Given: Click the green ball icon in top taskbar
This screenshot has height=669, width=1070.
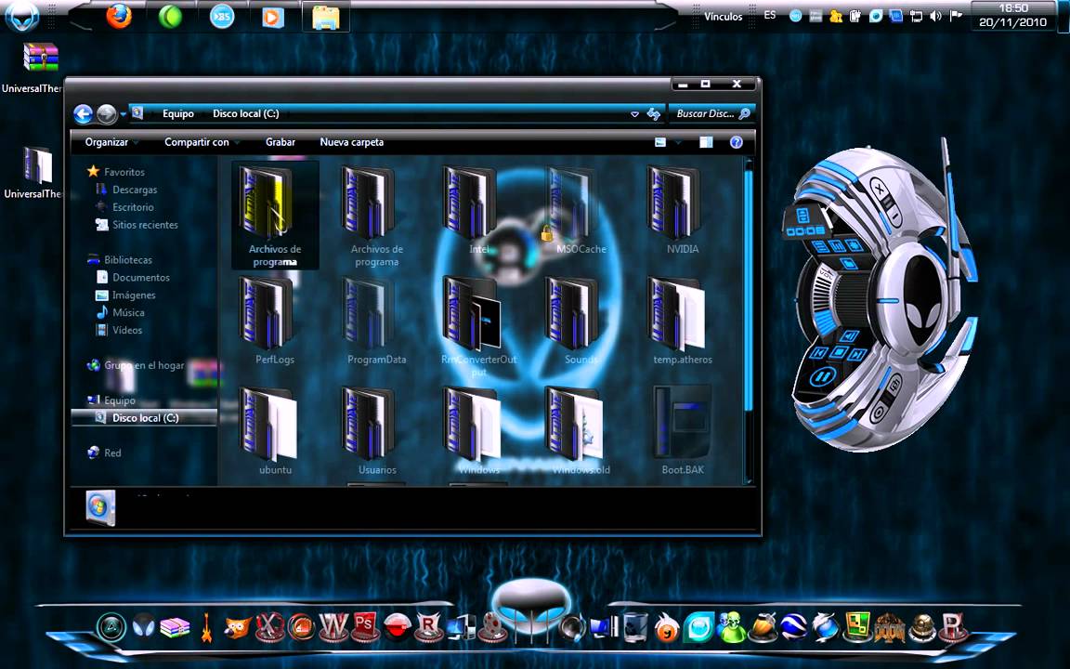Looking at the screenshot, I should point(170,17).
